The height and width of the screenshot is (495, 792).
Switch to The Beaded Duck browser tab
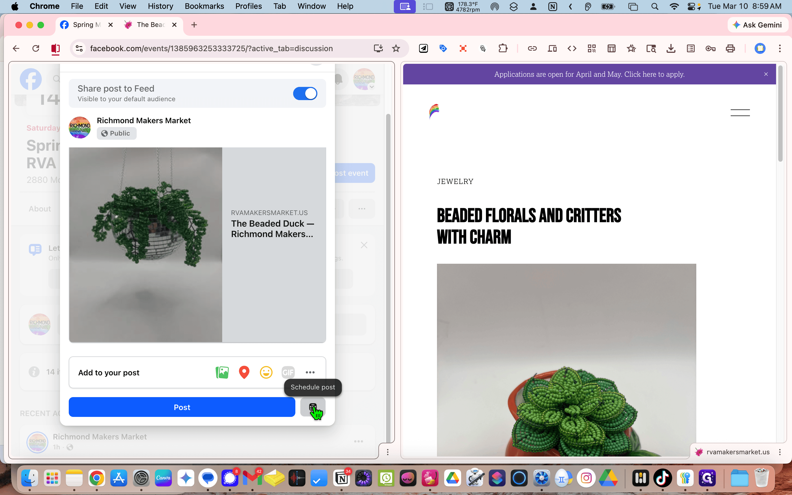coord(150,25)
